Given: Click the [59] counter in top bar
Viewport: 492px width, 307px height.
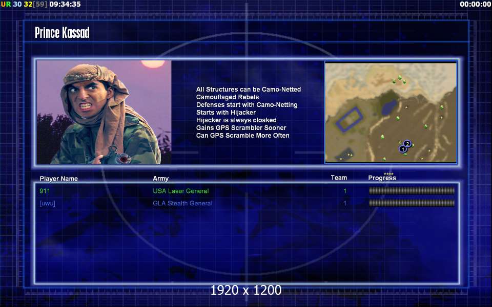Looking at the screenshot, I should 40,5.
